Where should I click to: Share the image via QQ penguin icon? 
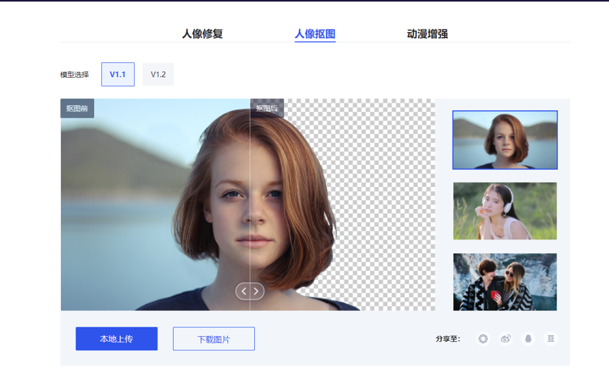tap(528, 339)
